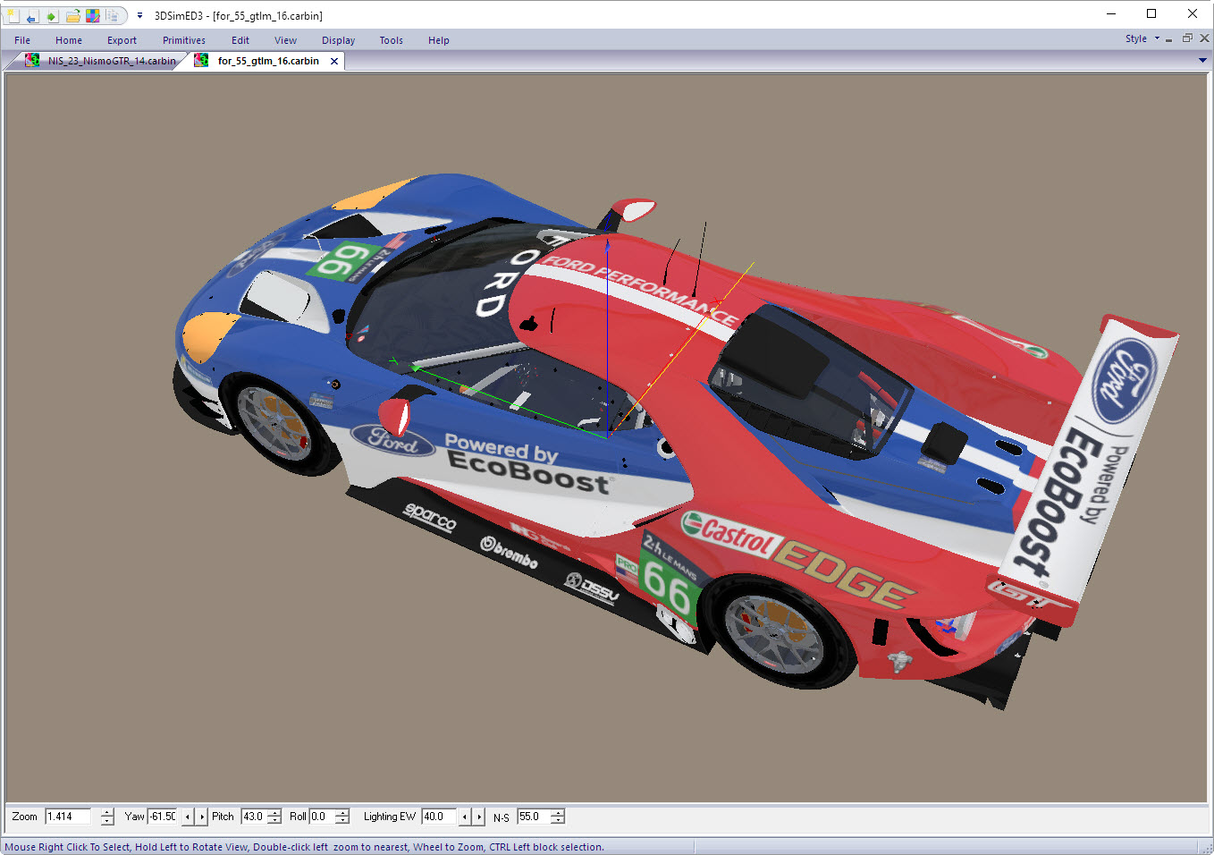Image resolution: width=1214 pixels, height=855 pixels.
Task: Click the grayed copy documents icon
Action: [x=113, y=15]
